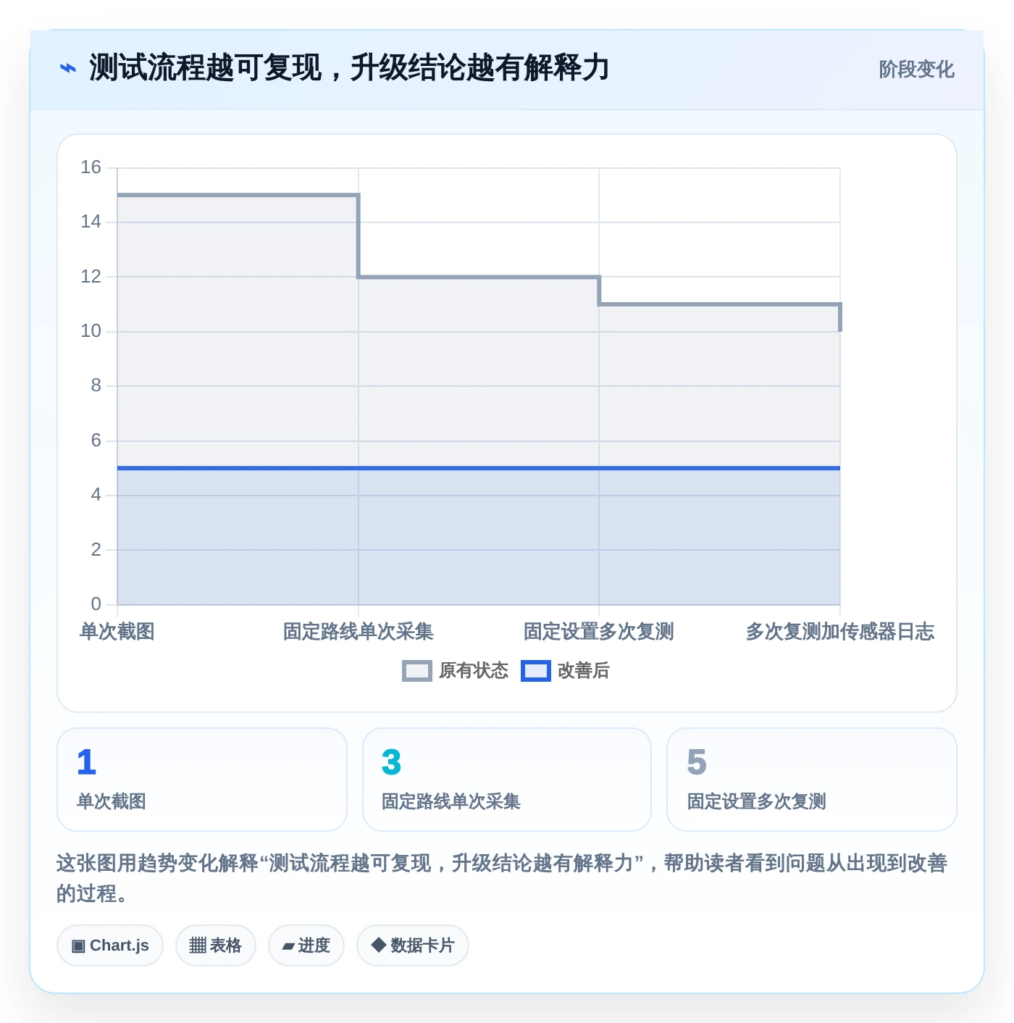Click the square icon in the Chart.js chip
The width and height of the screenshot is (1014, 1023).
(78, 945)
